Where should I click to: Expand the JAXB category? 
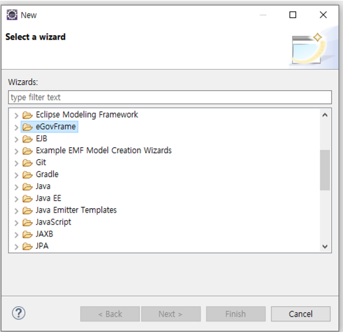17,235
